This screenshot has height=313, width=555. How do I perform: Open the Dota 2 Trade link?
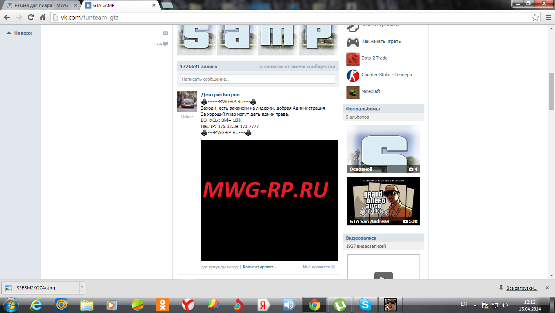(x=375, y=58)
